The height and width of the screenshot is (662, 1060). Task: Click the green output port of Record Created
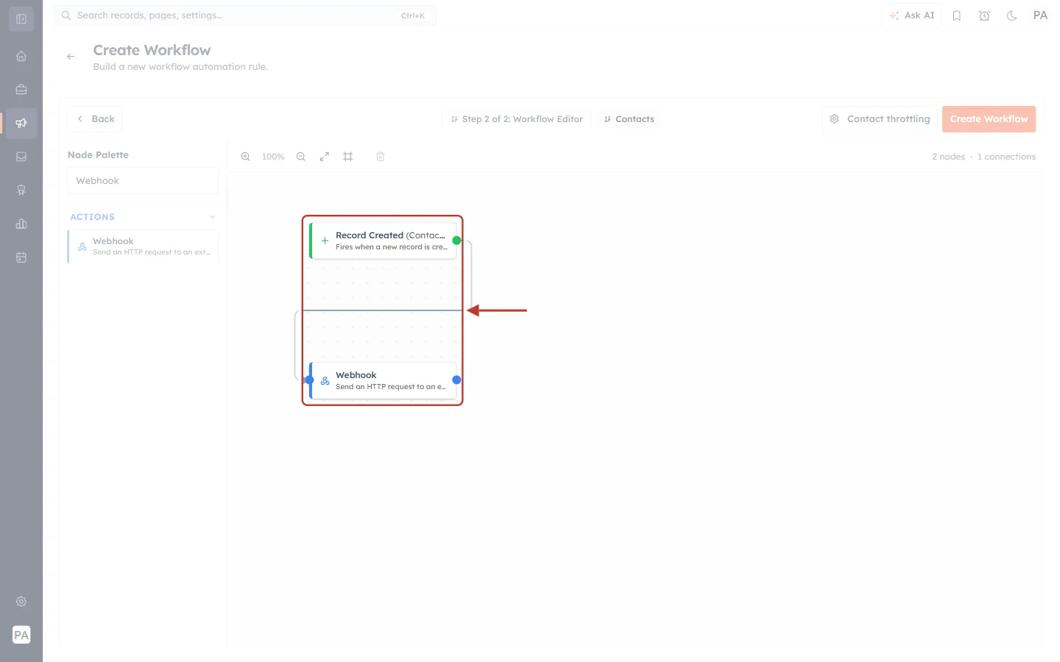click(456, 241)
